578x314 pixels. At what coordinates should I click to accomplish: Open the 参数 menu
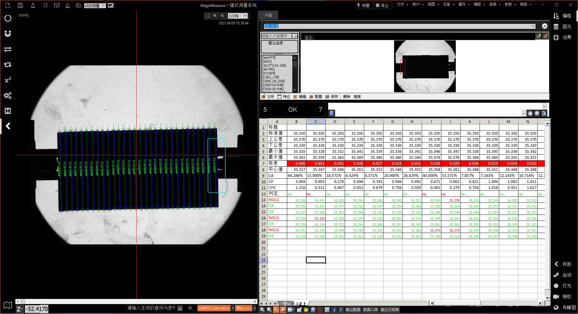(510, 5)
